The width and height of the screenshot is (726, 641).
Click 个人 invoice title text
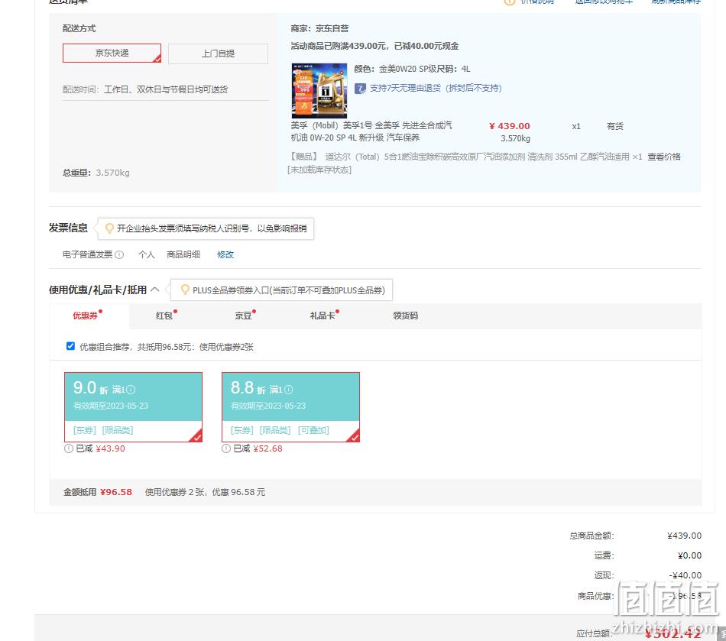tap(147, 254)
